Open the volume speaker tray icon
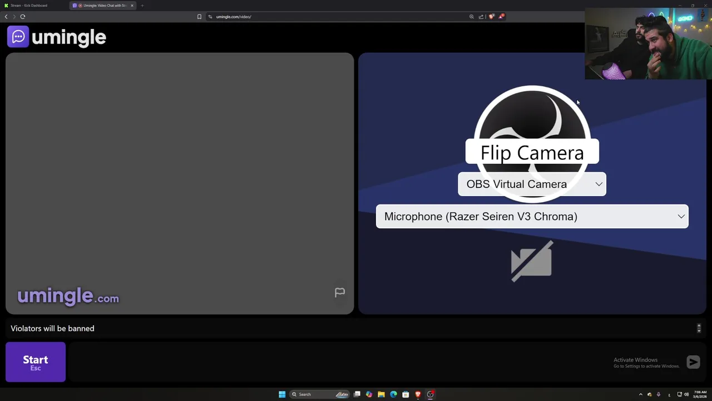This screenshot has height=401, width=712. [x=686, y=394]
